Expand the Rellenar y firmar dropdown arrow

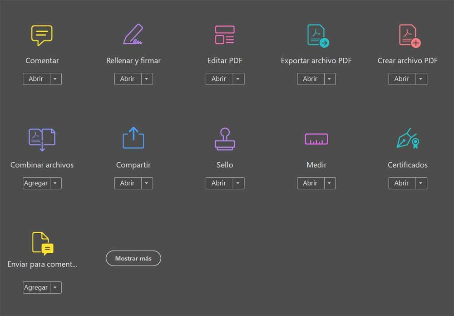point(147,79)
